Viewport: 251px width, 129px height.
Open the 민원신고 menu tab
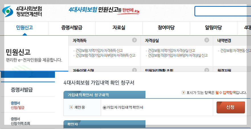tap(24, 28)
